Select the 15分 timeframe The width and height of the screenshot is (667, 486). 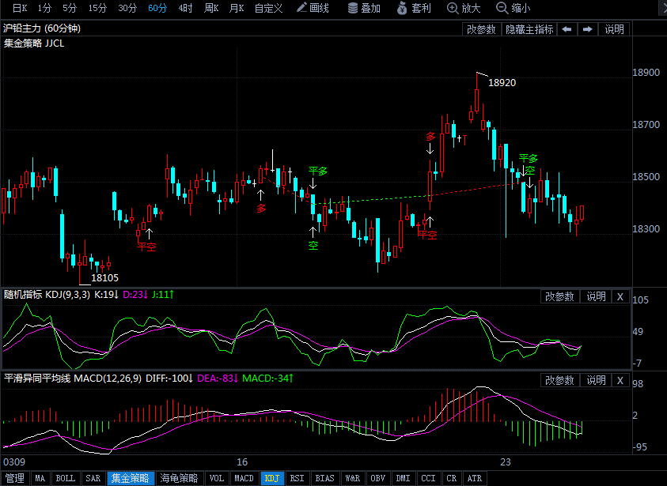[97, 8]
